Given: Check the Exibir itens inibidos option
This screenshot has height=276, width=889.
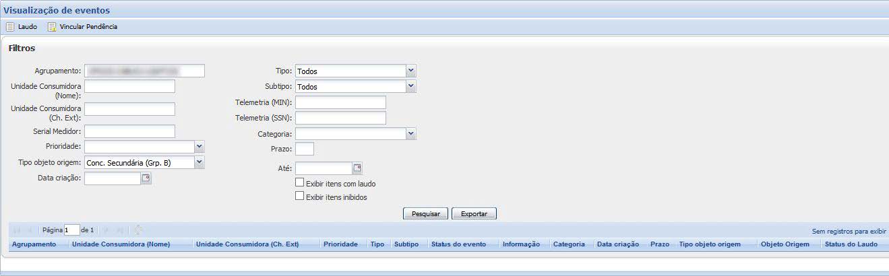Looking at the screenshot, I should coord(300,197).
